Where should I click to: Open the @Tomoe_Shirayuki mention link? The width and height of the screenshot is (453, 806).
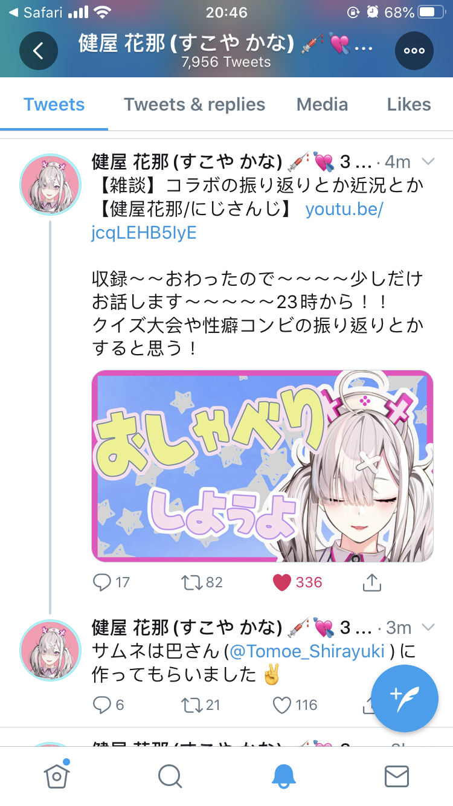(307, 652)
